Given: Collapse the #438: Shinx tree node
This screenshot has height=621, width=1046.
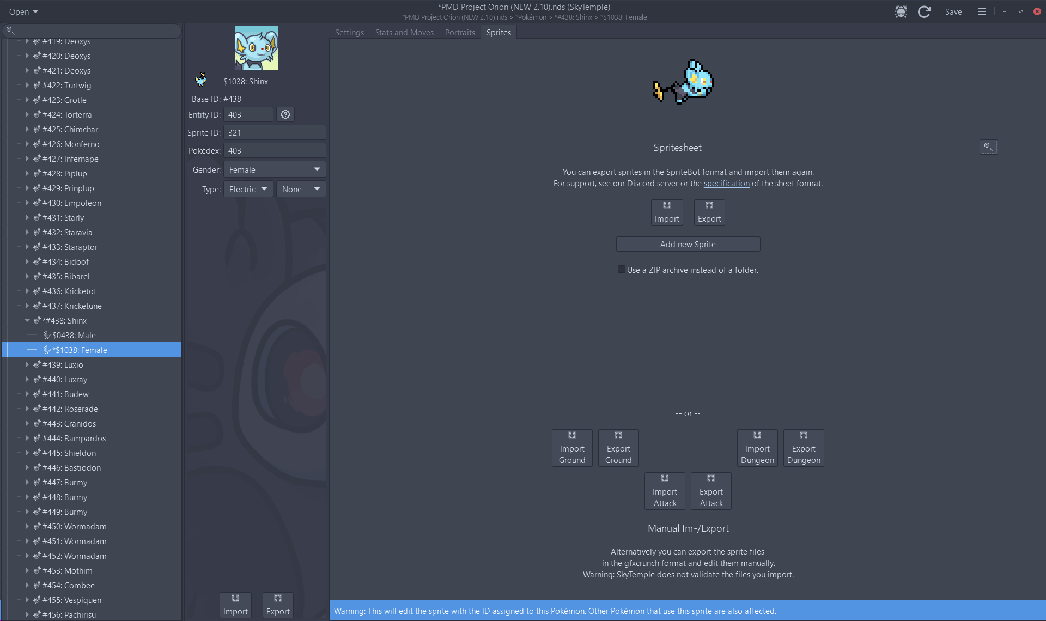Looking at the screenshot, I should pos(27,320).
